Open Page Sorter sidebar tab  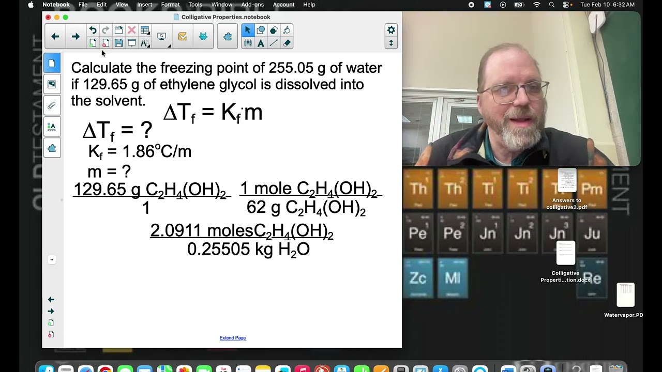pos(52,63)
